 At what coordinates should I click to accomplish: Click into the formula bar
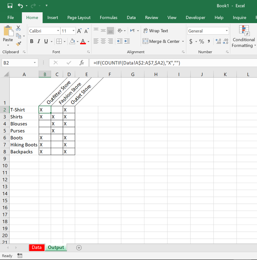(173, 63)
